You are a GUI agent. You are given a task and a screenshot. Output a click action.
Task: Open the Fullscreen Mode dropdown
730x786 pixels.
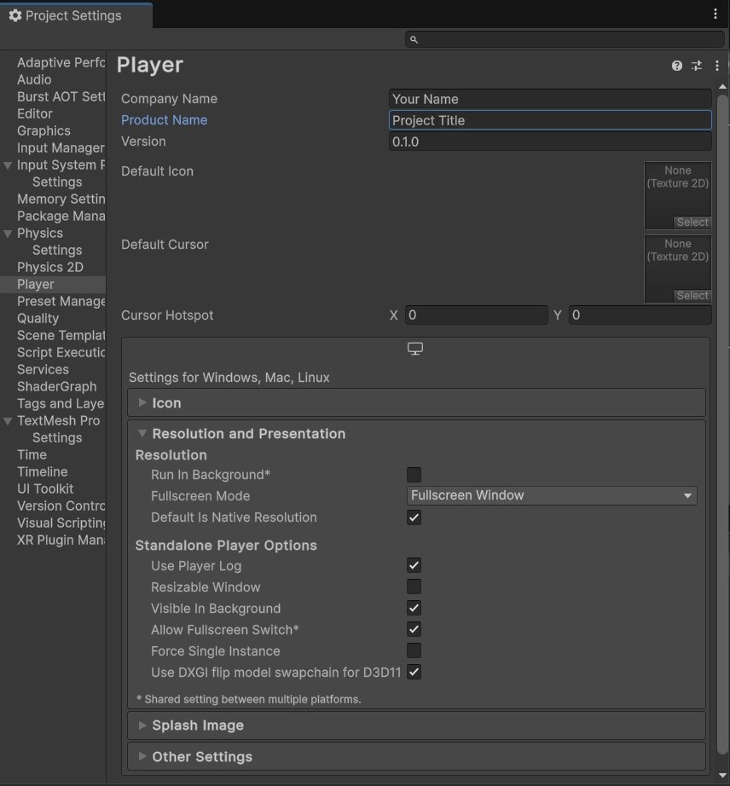click(553, 495)
